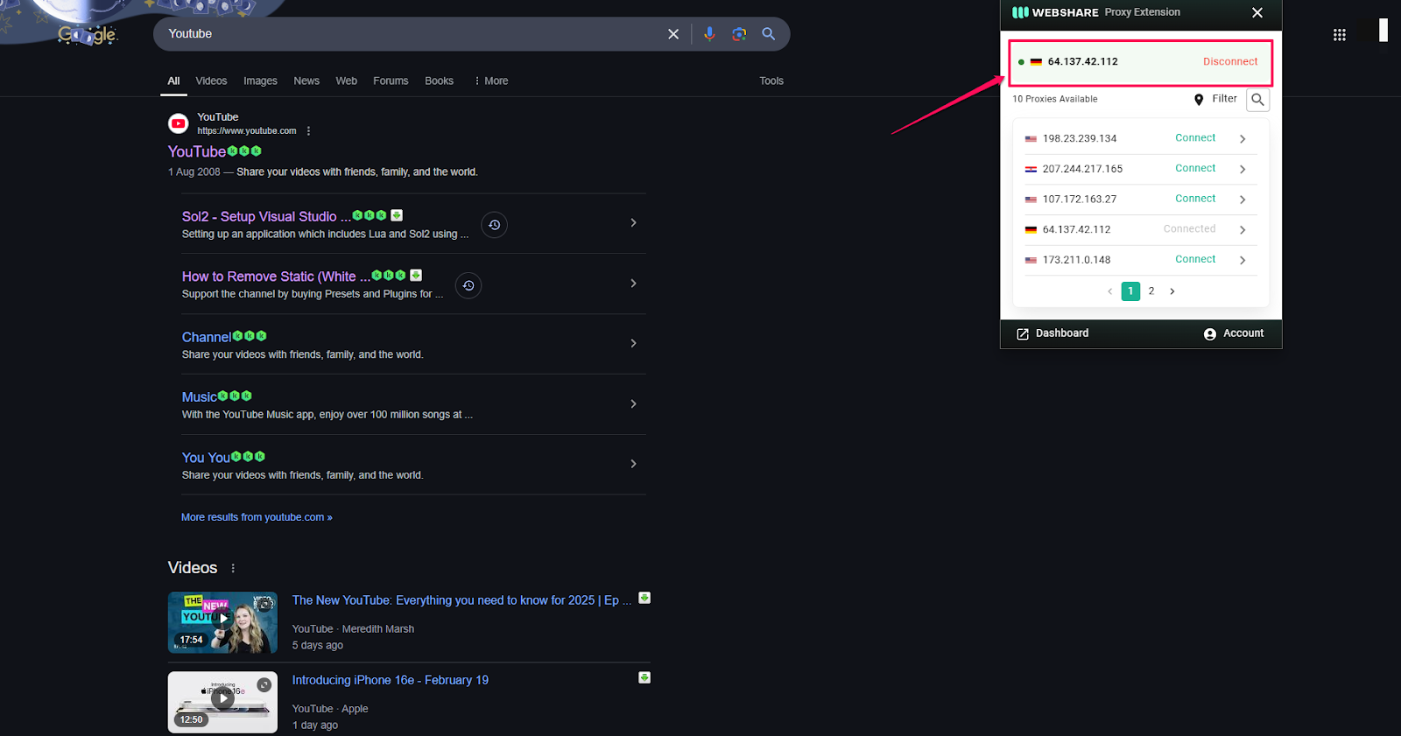Open details chevron for proxy 198.23.239.134

click(1243, 139)
